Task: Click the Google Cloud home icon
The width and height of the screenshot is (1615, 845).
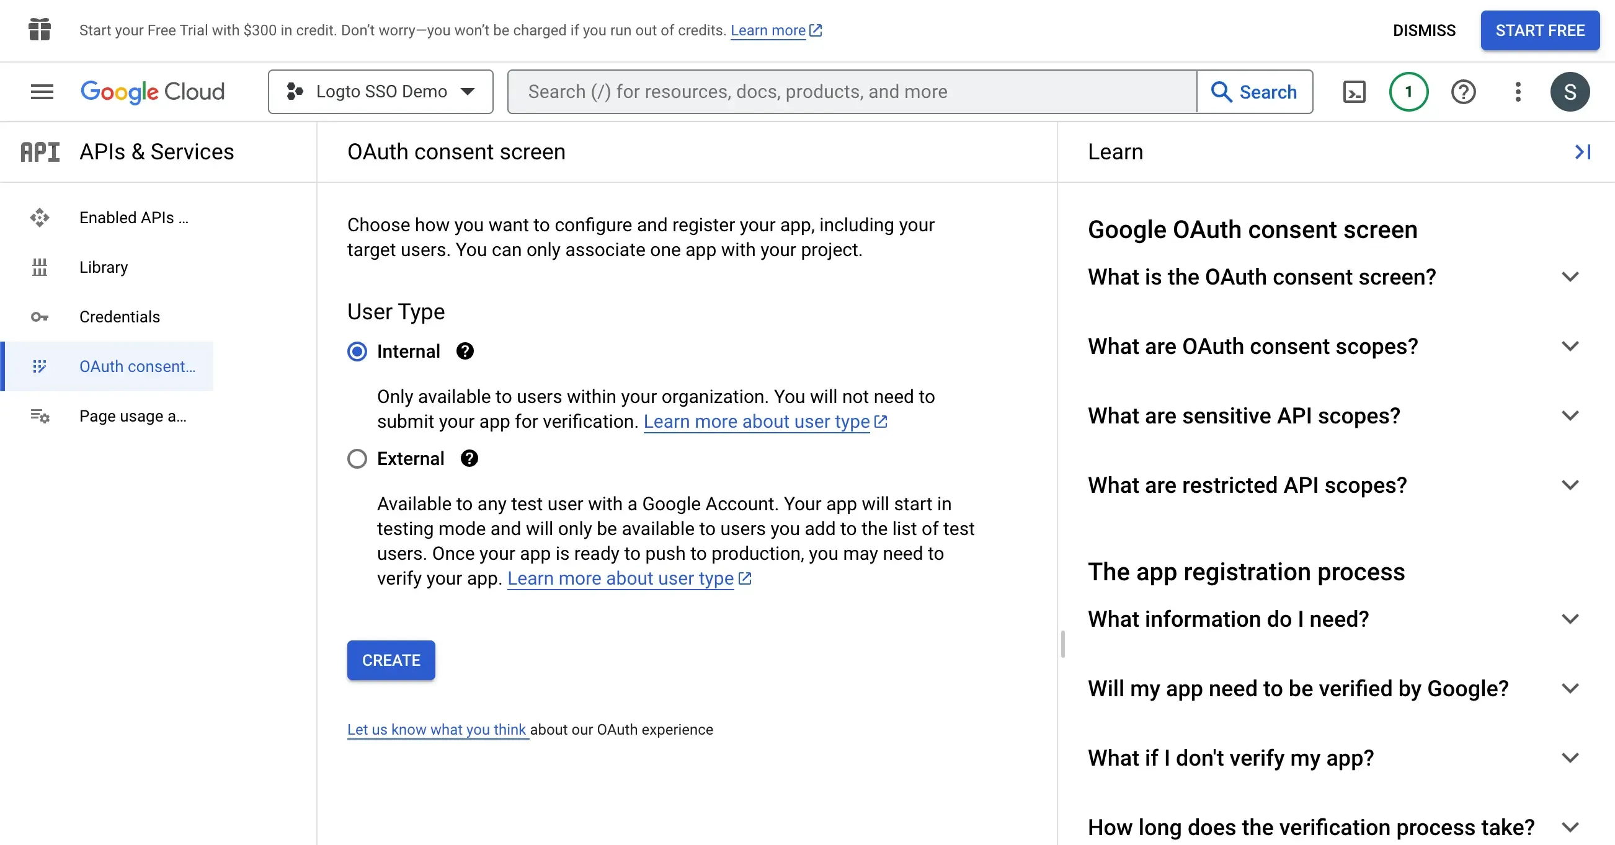Action: click(153, 91)
